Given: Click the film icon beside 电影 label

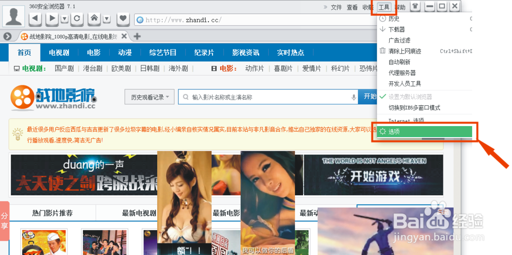Looking at the screenshot, I should (x=214, y=68).
